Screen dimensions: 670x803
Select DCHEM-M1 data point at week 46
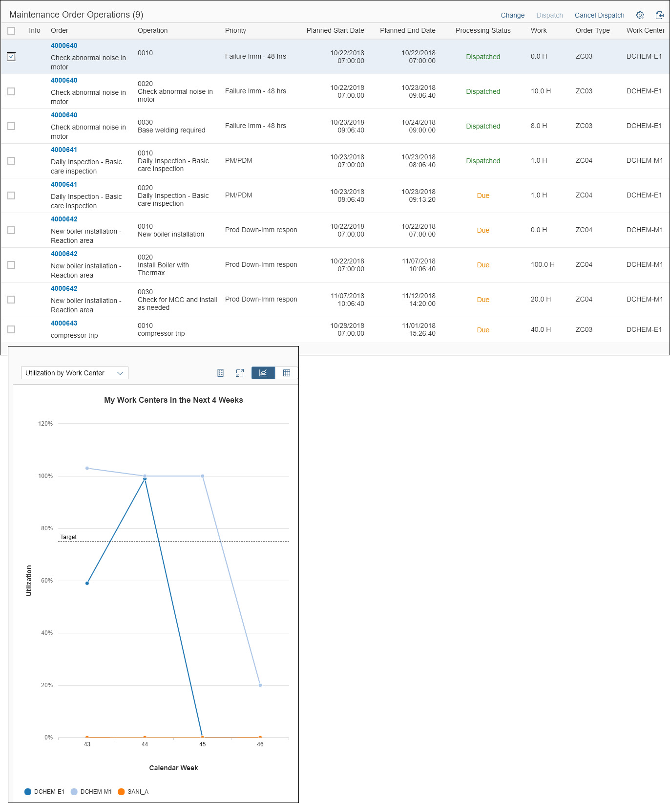260,685
